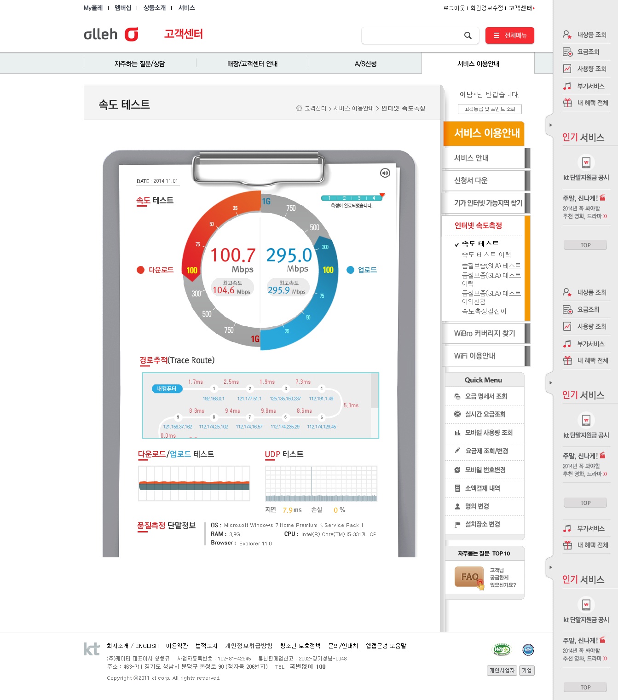Click the home icon in the breadcrumb
618x700 pixels.
pyautogui.click(x=299, y=108)
